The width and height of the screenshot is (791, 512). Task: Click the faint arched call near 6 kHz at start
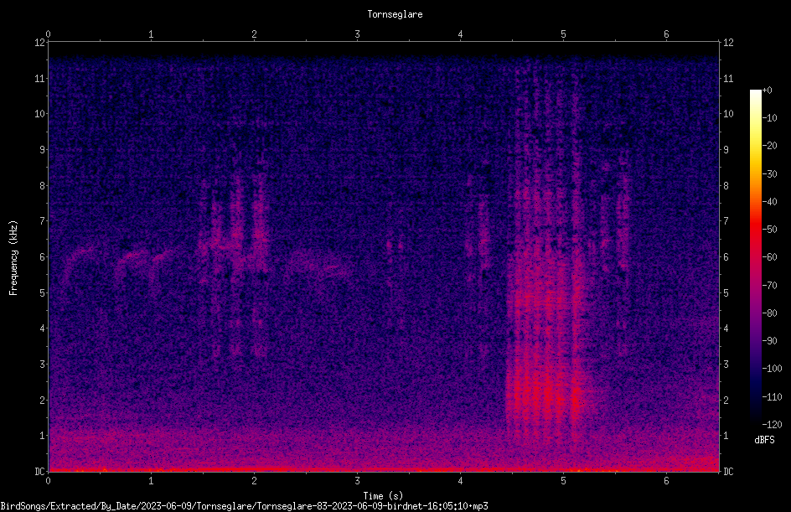click(x=80, y=265)
